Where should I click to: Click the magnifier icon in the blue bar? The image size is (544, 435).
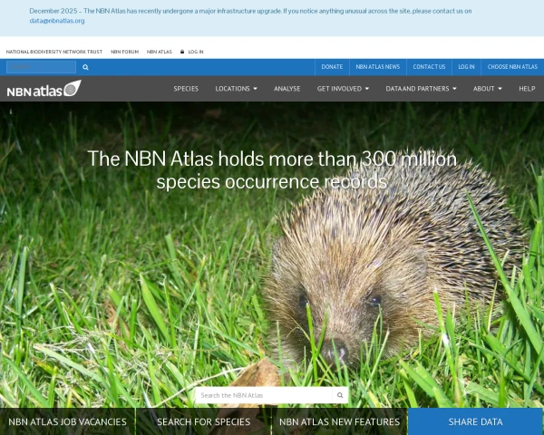coord(86,67)
